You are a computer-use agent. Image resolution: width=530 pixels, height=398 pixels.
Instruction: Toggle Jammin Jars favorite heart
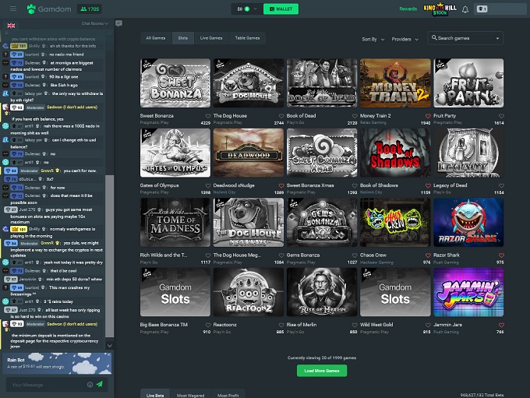501,325
